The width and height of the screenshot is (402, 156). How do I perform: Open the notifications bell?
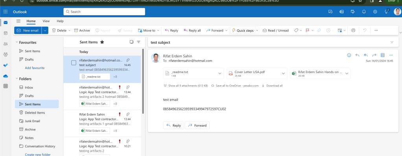point(364,12)
